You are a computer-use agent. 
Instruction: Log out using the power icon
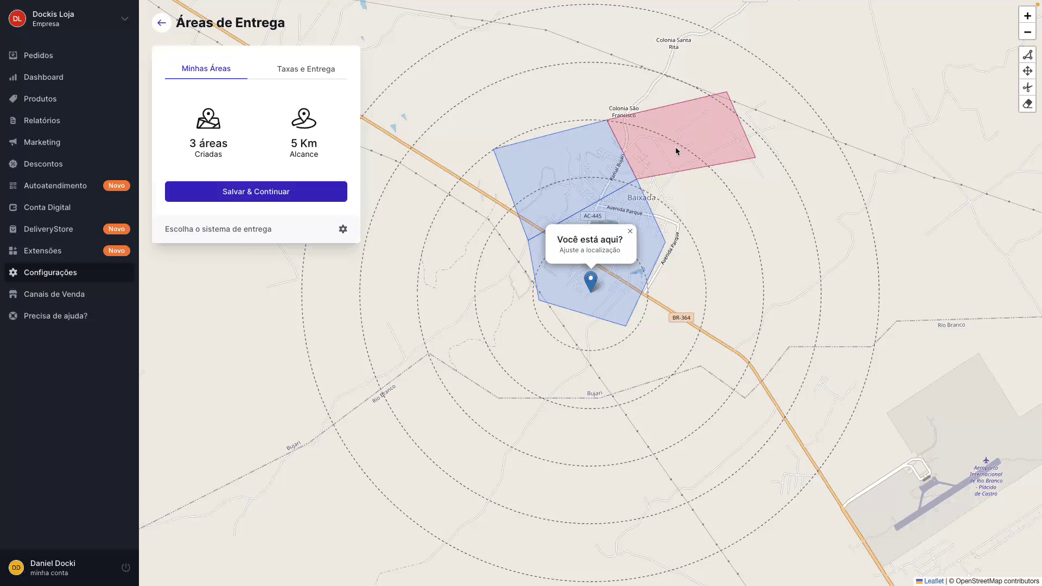click(126, 568)
